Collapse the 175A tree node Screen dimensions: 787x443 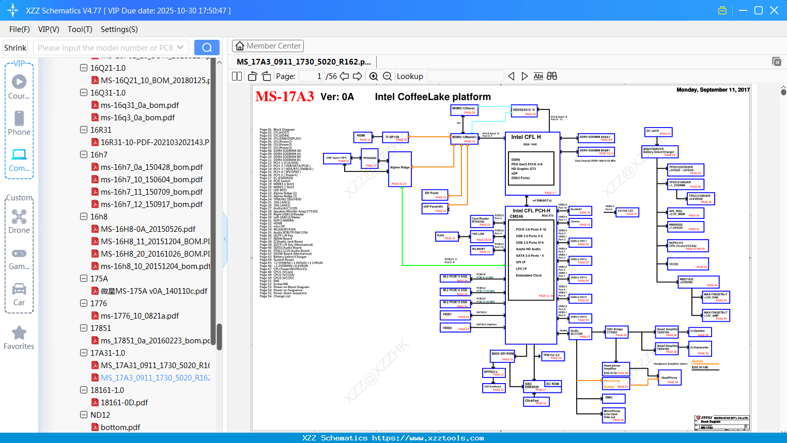pos(84,278)
